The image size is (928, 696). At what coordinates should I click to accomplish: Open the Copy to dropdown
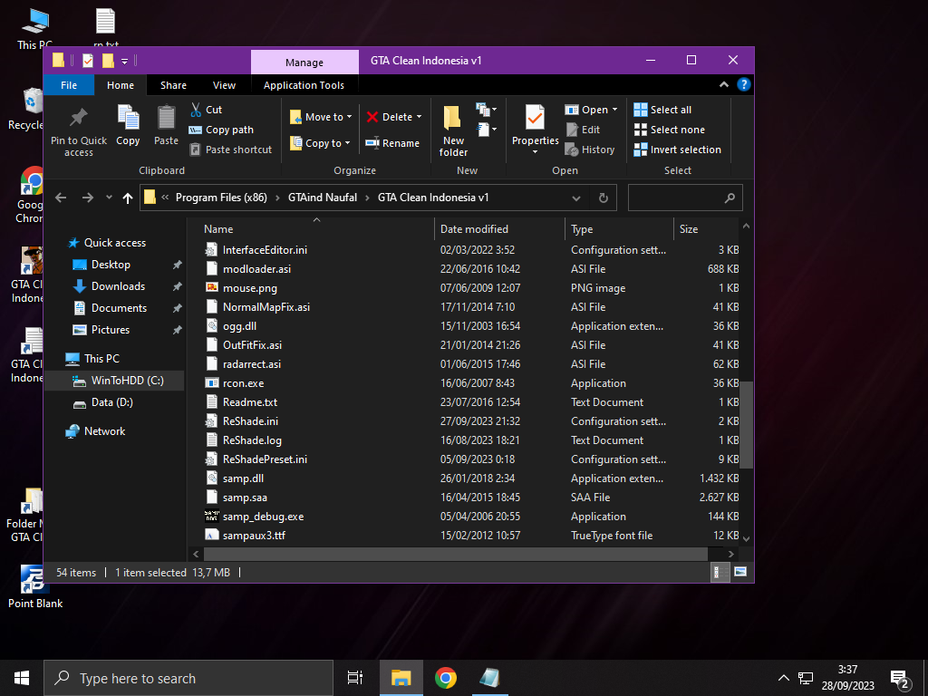320,143
